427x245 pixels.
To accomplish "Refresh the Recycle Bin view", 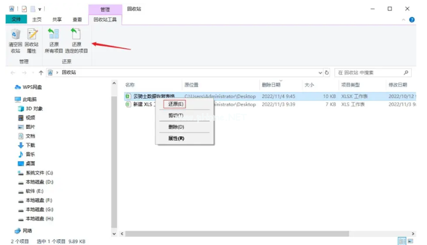I will pyautogui.click(x=327, y=73).
